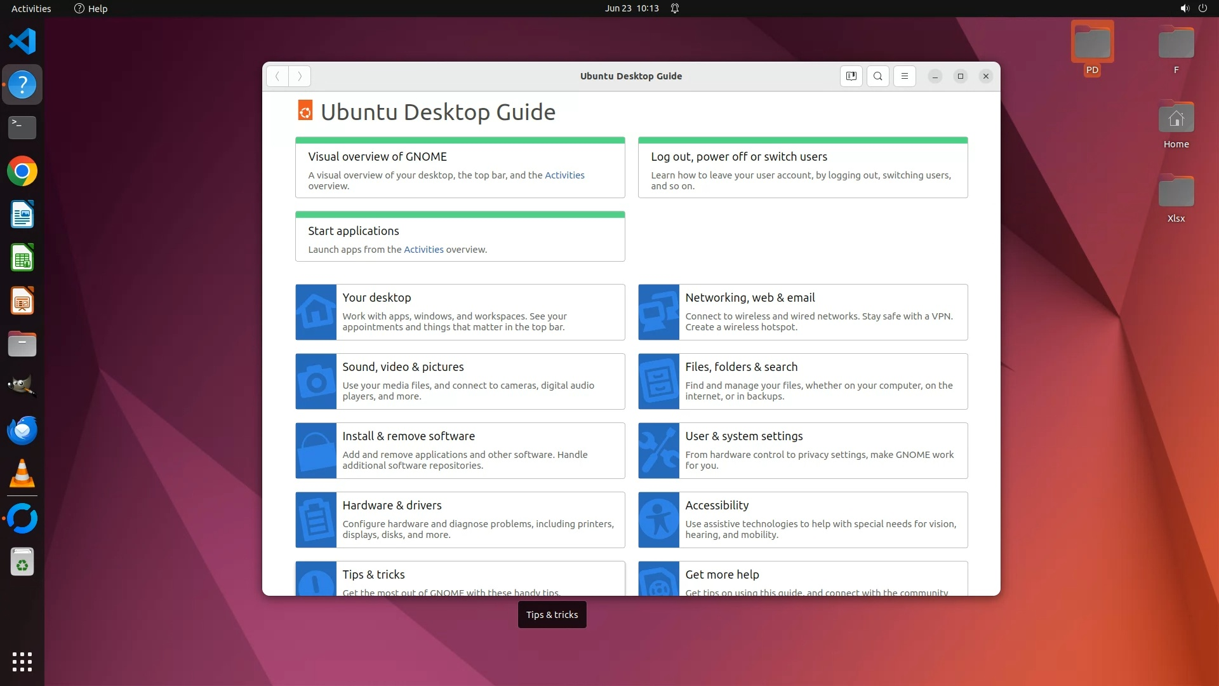Open the bookmarks button in header bar
The image size is (1219, 686).
pos(851,76)
